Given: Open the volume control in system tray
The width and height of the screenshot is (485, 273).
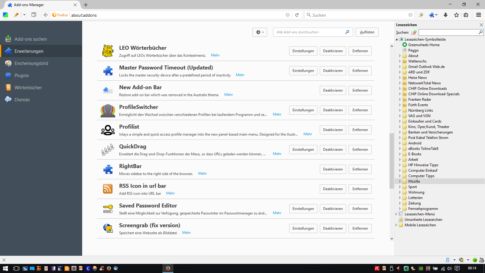Looking at the screenshot, I should point(449,268).
